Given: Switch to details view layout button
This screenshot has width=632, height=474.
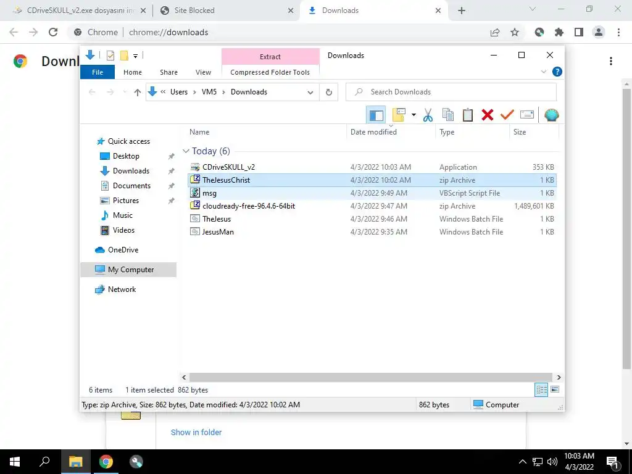Looking at the screenshot, I should [x=541, y=389].
